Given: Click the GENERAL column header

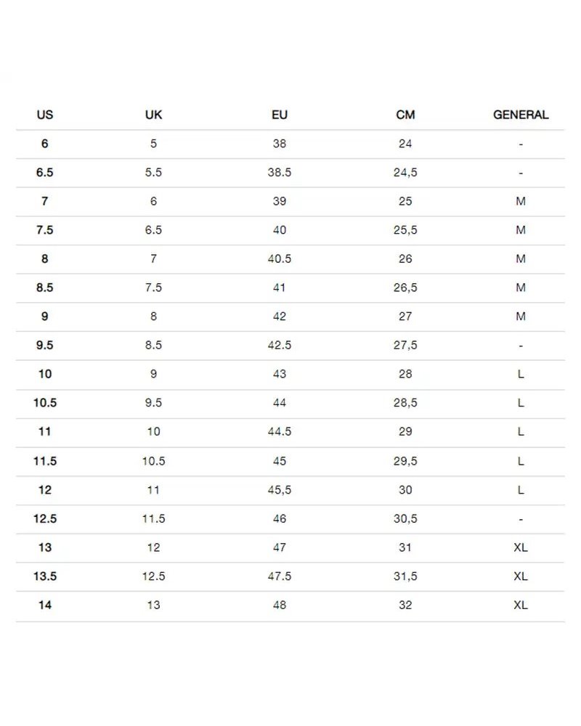Looking at the screenshot, I should tap(521, 115).
